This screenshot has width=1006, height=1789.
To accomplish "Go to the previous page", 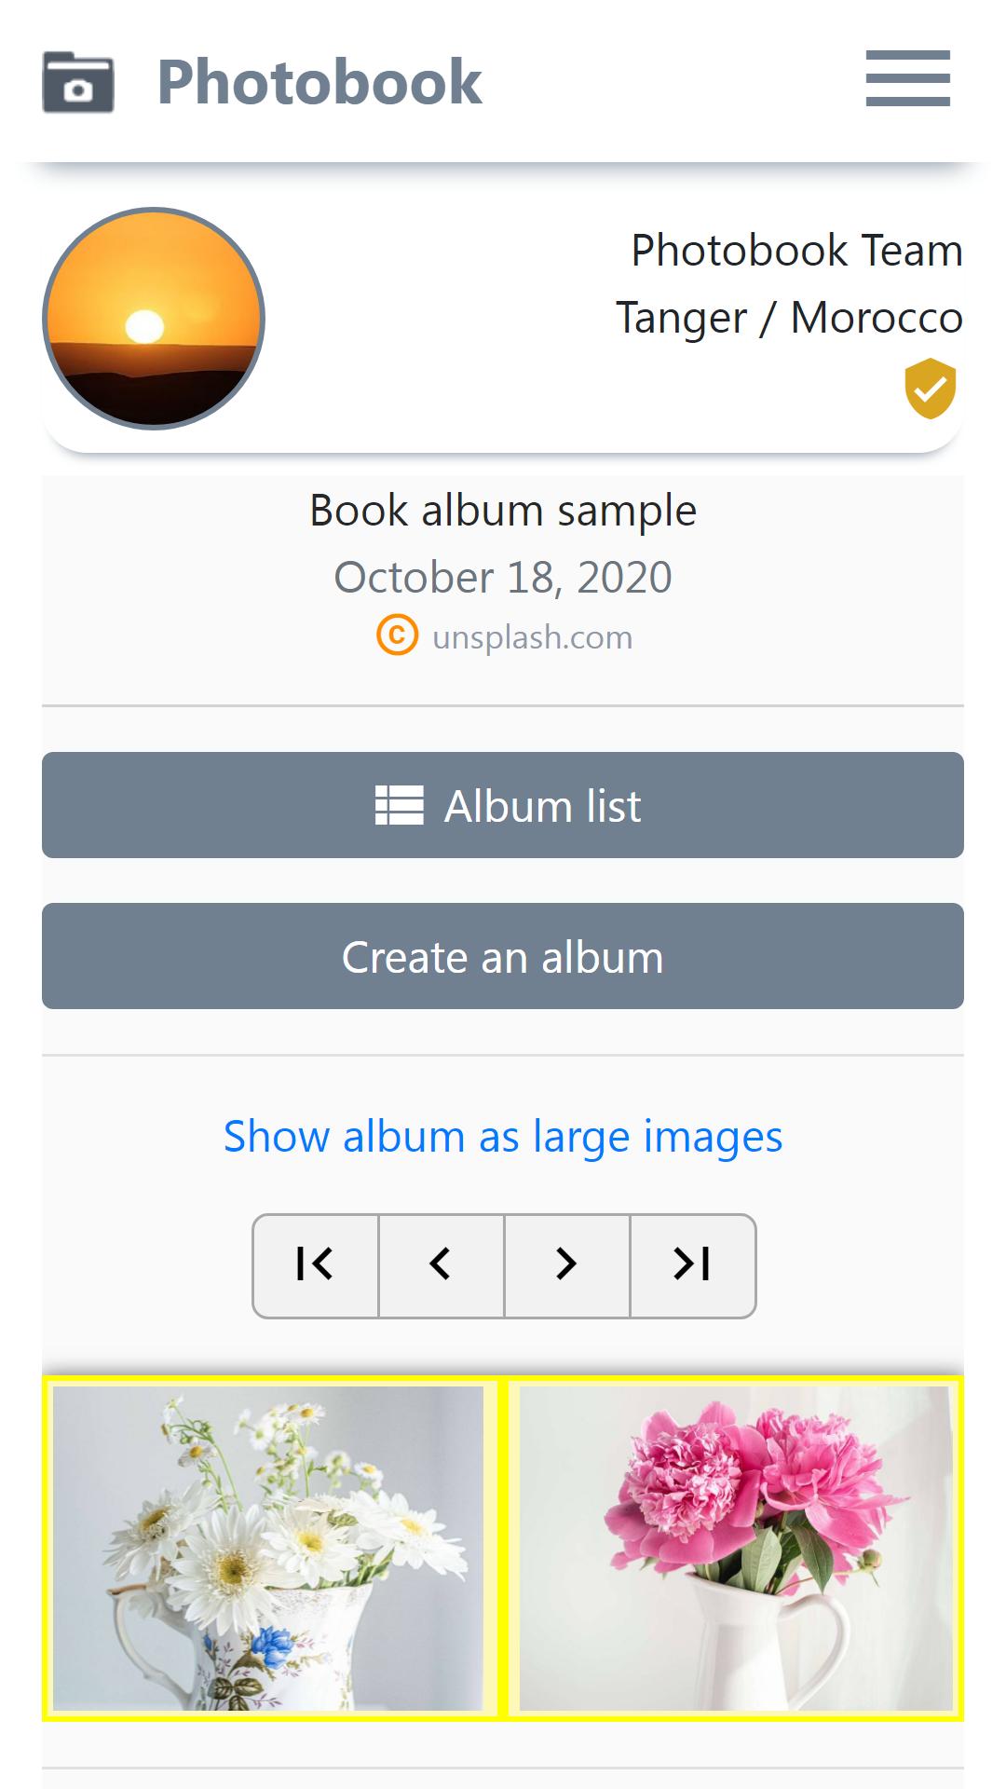I will [442, 1265].
